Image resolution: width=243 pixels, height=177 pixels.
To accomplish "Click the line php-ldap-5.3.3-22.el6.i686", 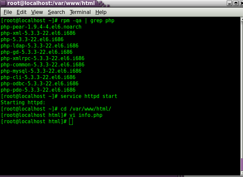I will [x=40, y=46].
